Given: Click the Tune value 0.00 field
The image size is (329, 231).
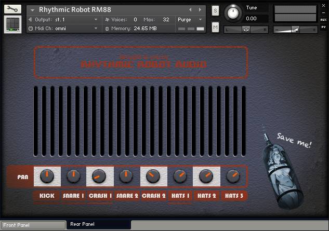Looking at the screenshot, I should click(x=251, y=19).
